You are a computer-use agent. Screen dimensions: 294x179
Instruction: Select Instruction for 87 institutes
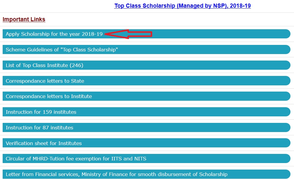tap(40, 128)
